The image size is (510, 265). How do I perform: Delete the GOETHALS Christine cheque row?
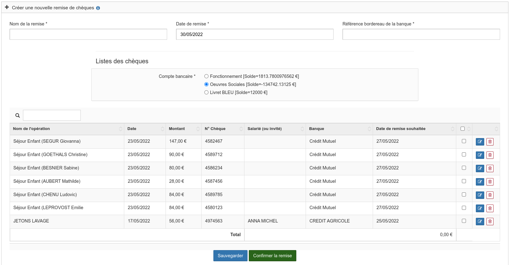(x=490, y=155)
